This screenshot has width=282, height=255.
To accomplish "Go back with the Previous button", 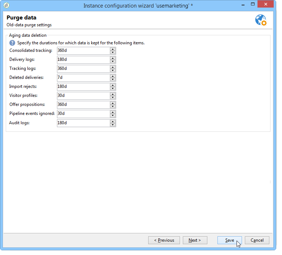I will click(164, 240).
